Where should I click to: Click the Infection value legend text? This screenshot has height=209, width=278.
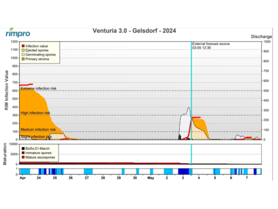click(x=37, y=46)
